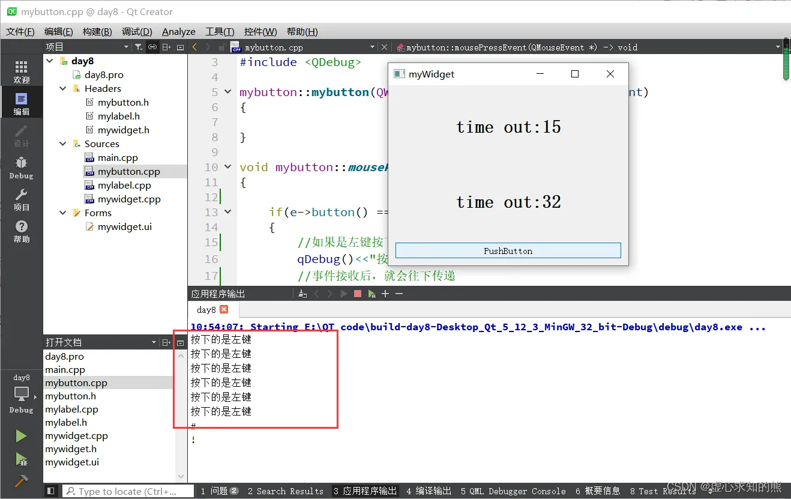Click PushButton in myWidget window
Viewport: 791px width, 499px height.
508,251
